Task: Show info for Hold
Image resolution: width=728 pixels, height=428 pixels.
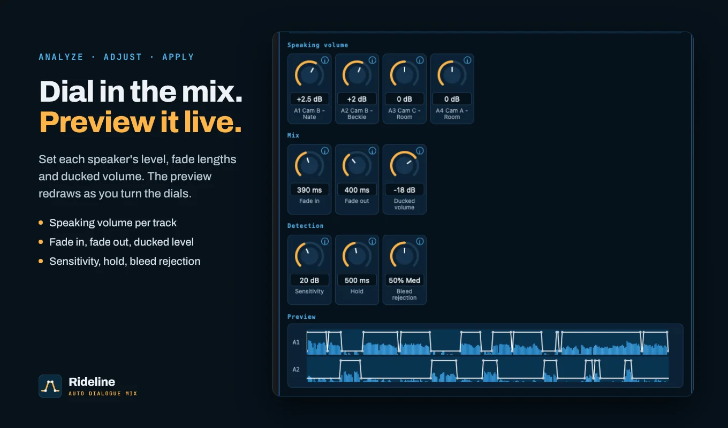Action: pos(372,242)
